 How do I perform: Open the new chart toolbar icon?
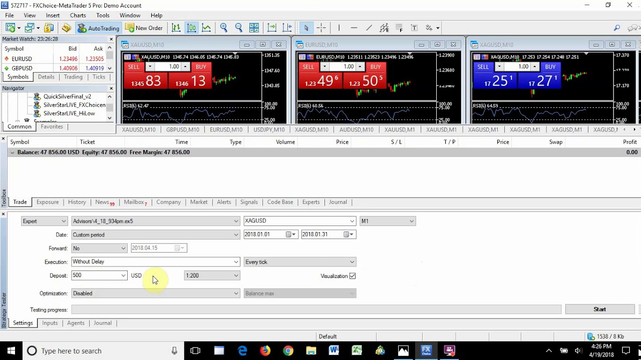[11, 28]
